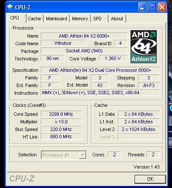The image size is (172, 188).
Task: Click the 1.360 V core voltage value
Action: (x=113, y=58)
